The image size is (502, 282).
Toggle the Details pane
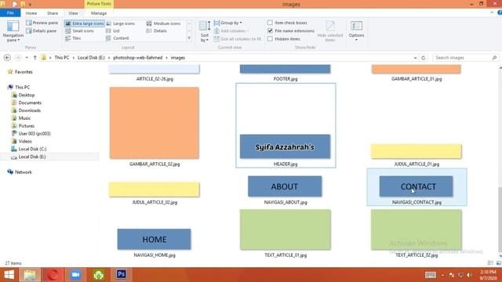tap(42, 31)
